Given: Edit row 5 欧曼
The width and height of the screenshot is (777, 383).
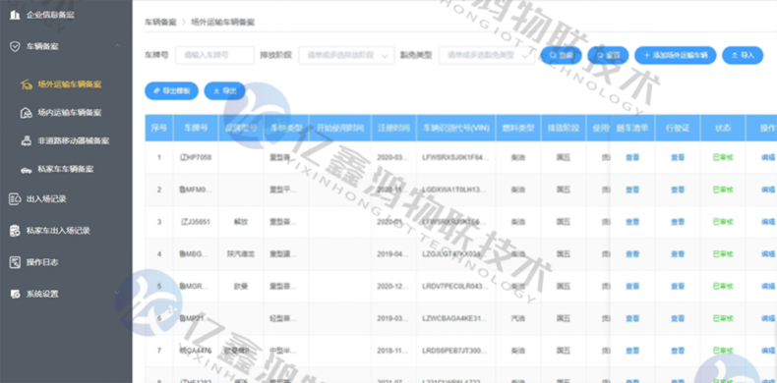Looking at the screenshot, I should coord(768,286).
